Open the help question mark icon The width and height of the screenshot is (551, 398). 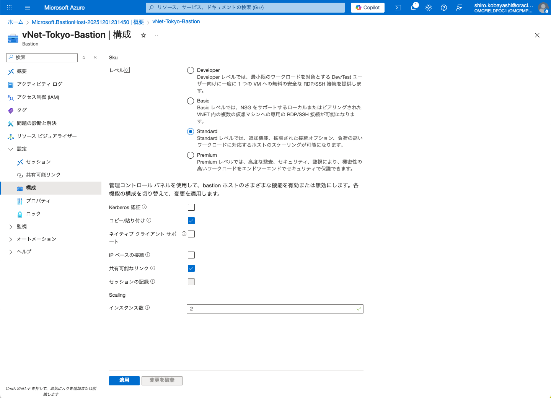point(443,7)
